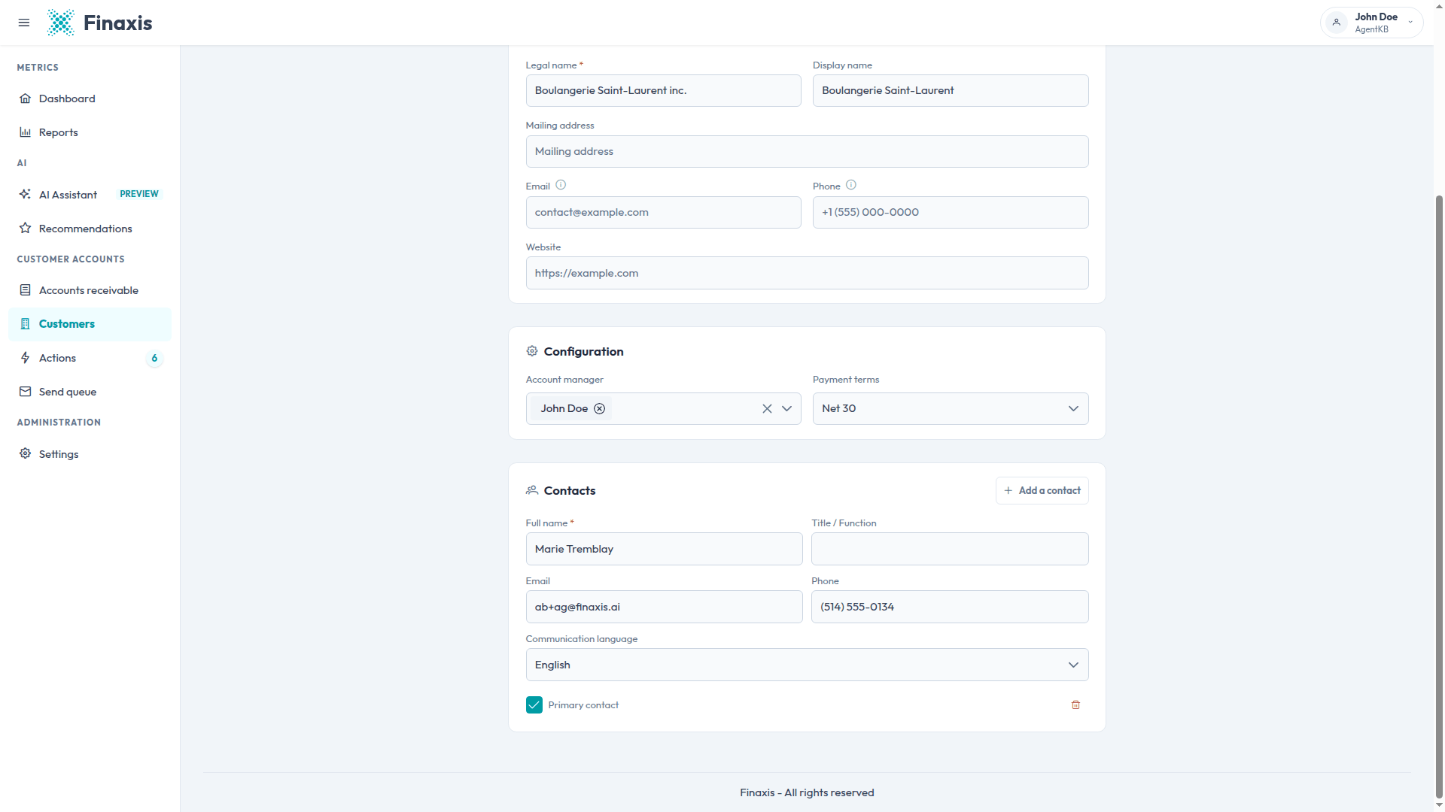Viewport: 1445px width, 812px height.
Task: Open Settings under Administration
Action: 90,453
